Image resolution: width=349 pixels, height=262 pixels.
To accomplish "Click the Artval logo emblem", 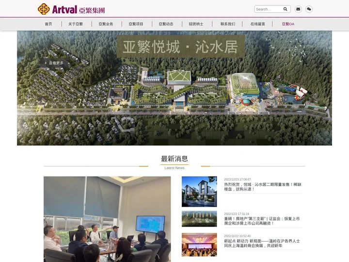I will [x=44, y=9].
